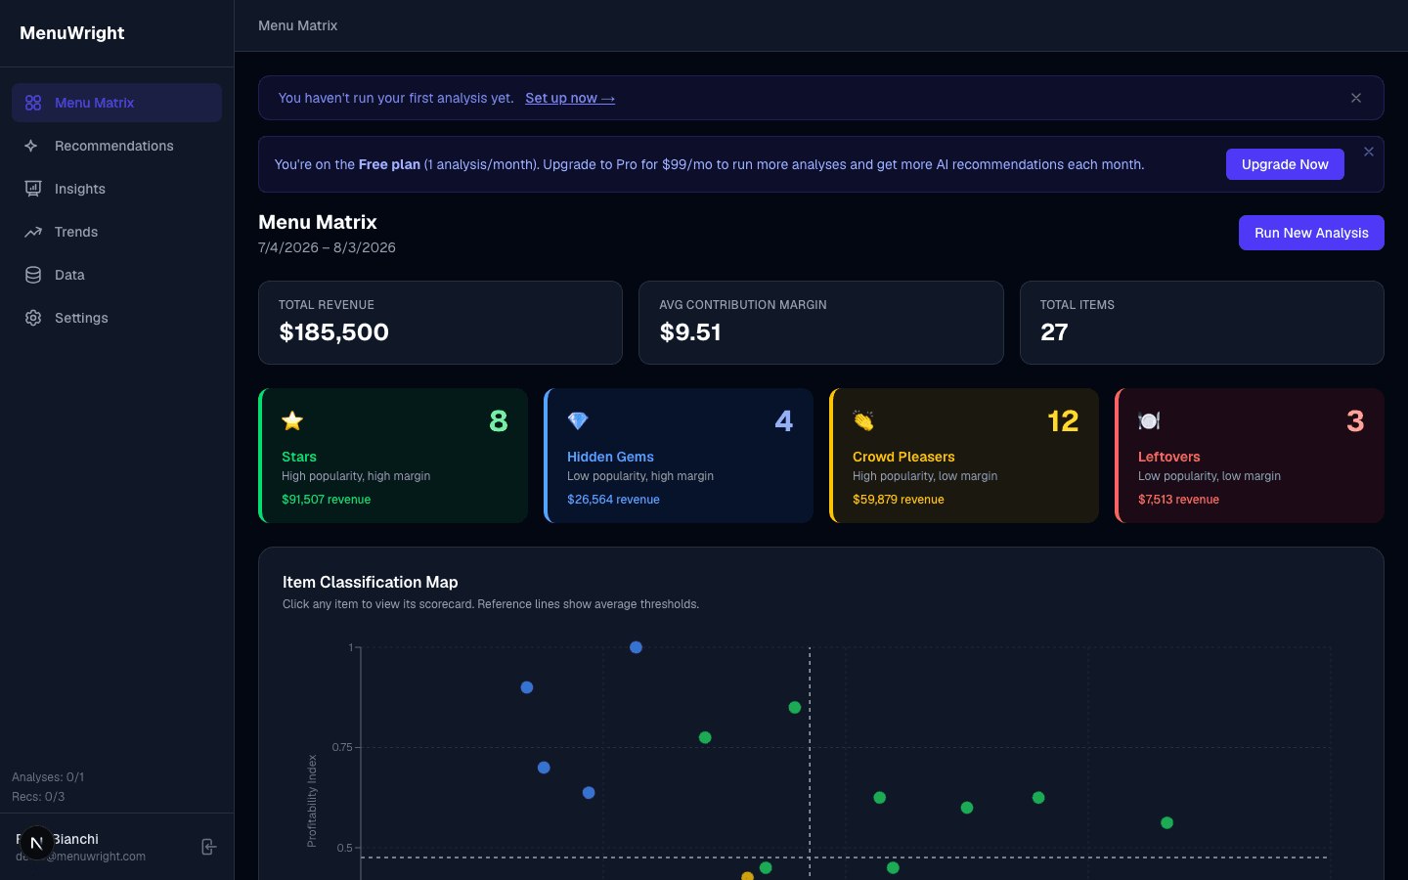This screenshot has width=1408, height=880.
Task: Click the Upgrade Now button
Action: pos(1285,164)
